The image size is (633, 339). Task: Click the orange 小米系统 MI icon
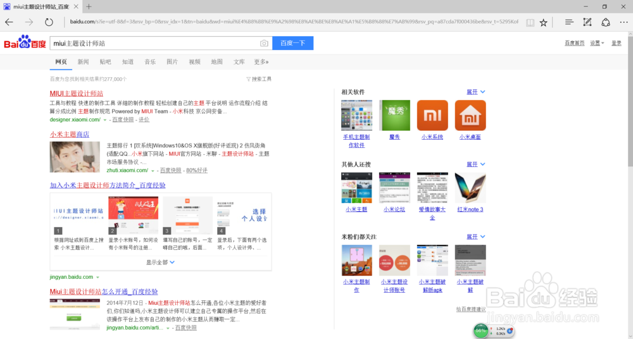coord(432,115)
